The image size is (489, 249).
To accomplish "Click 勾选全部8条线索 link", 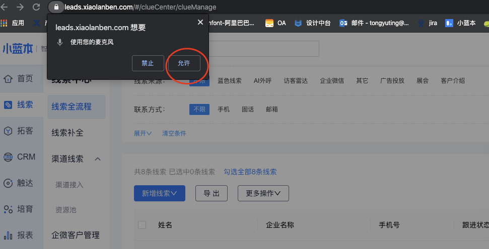I will click(x=250, y=172).
